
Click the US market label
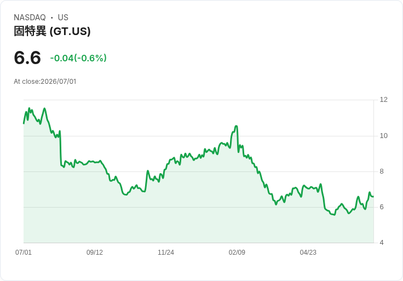pos(63,18)
